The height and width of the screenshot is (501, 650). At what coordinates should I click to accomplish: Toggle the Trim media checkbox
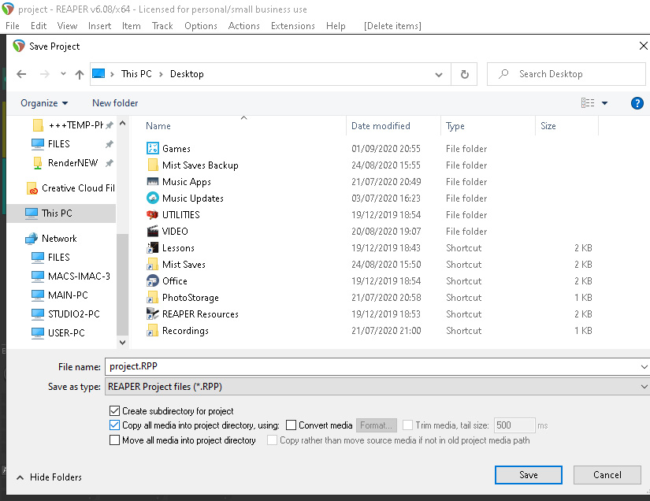click(407, 425)
